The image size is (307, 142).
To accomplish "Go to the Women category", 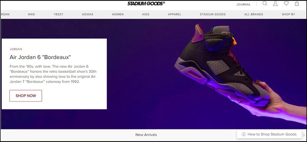I will pyautogui.click(x=118, y=14).
